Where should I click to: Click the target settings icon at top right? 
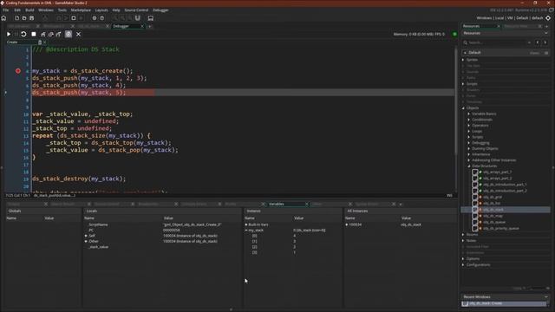548,18
